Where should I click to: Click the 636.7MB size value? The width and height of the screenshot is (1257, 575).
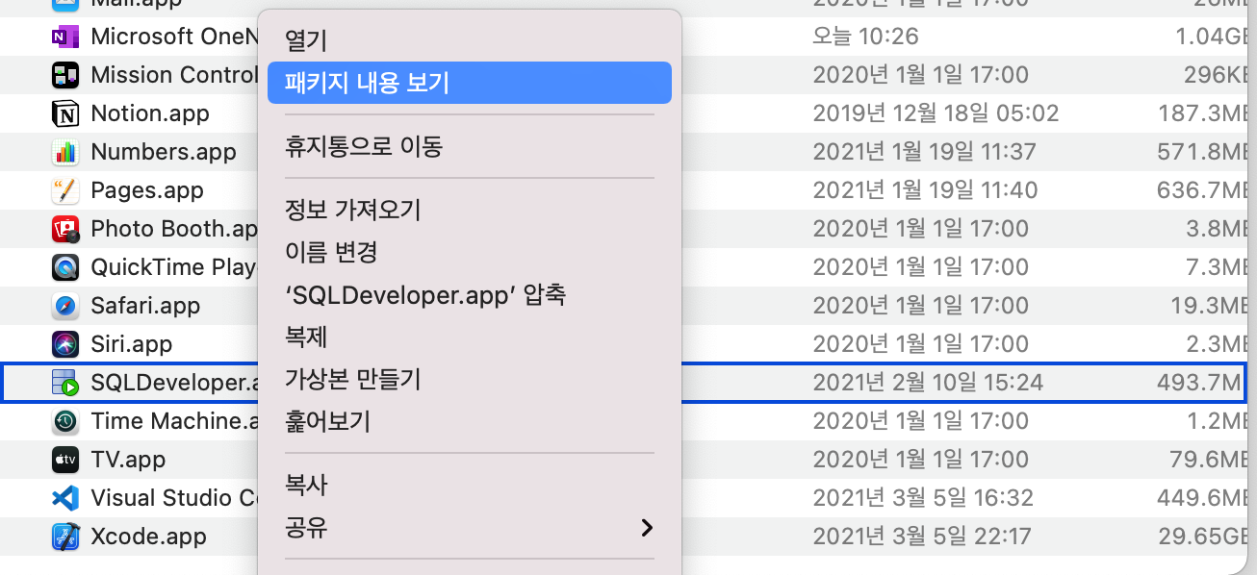1201,190
